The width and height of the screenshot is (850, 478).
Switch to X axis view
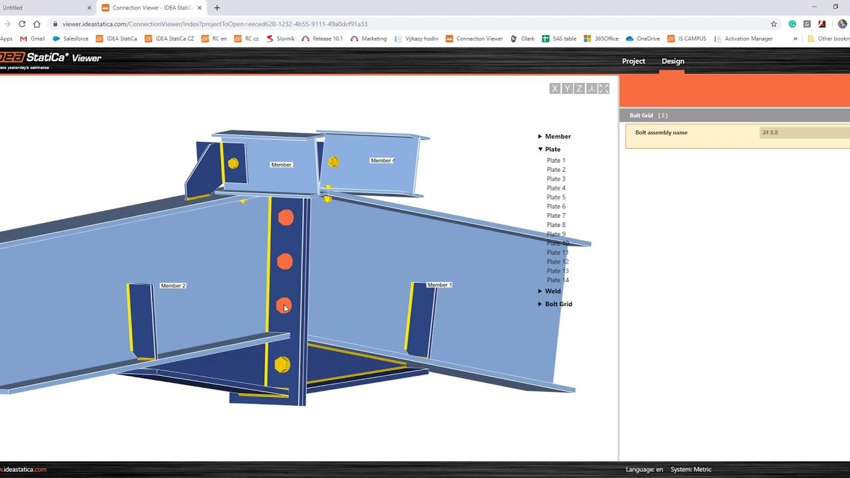pos(555,88)
